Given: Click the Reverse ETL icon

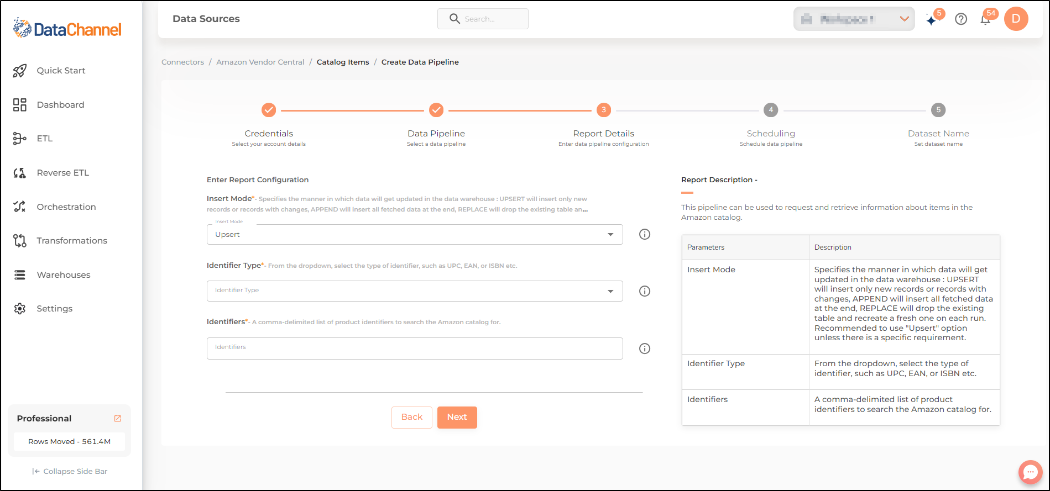Looking at the screenshot, I should (x=20, y=173).
